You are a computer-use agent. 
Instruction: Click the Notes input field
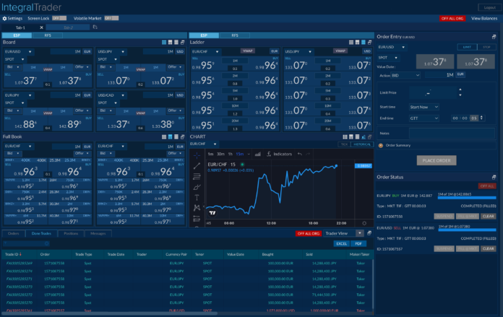[x=452, y=133]
